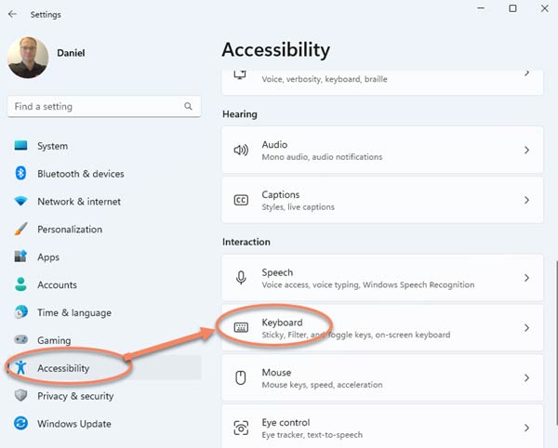The width and height of the screenshot is (558, 448).
Task: Click the Eye control tracker icon
Action: 241,428
